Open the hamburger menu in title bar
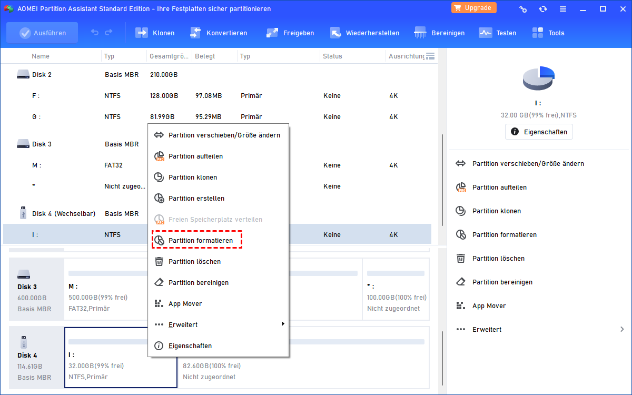The image size is (632, 395). click(x=563, y=9)
